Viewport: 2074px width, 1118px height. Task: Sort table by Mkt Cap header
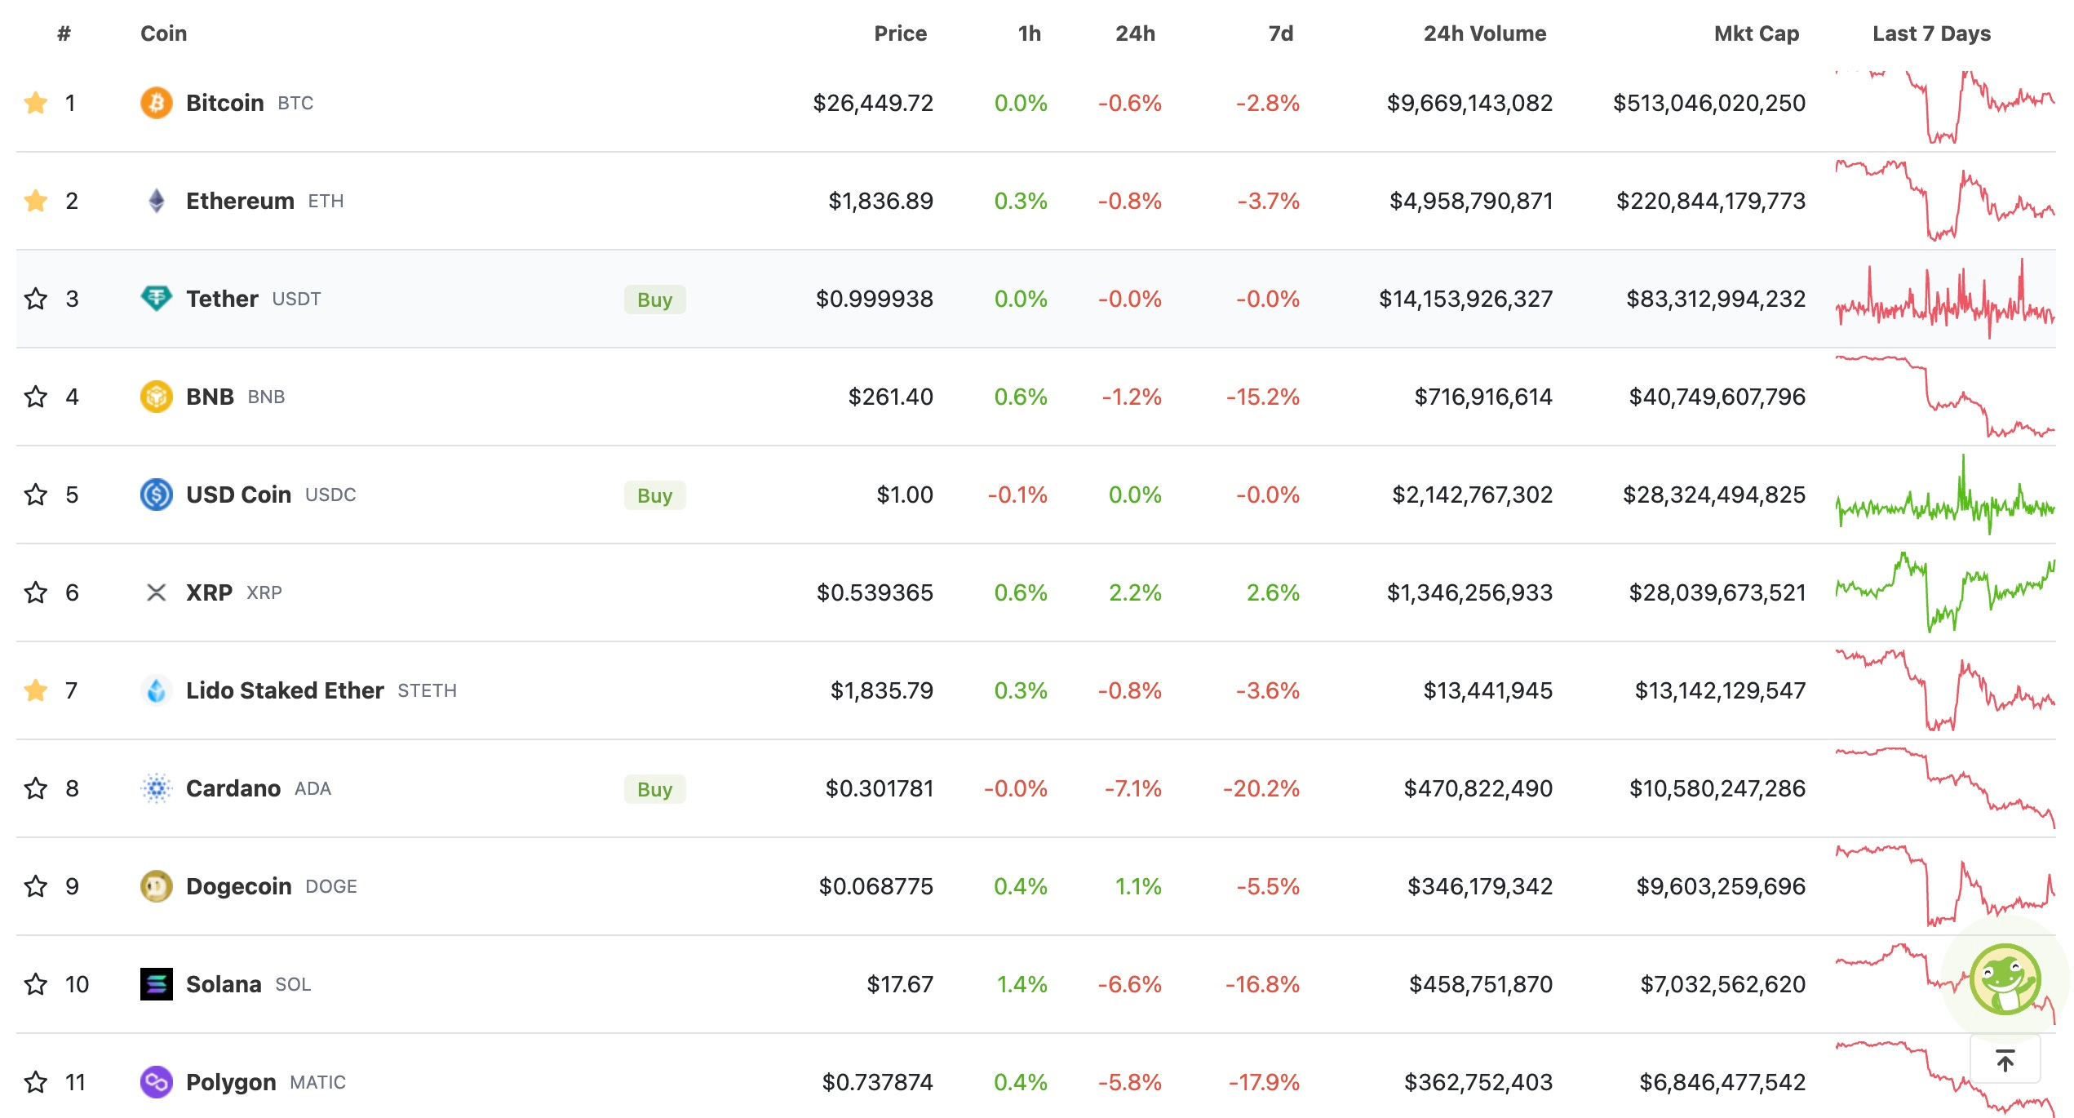1756,33
